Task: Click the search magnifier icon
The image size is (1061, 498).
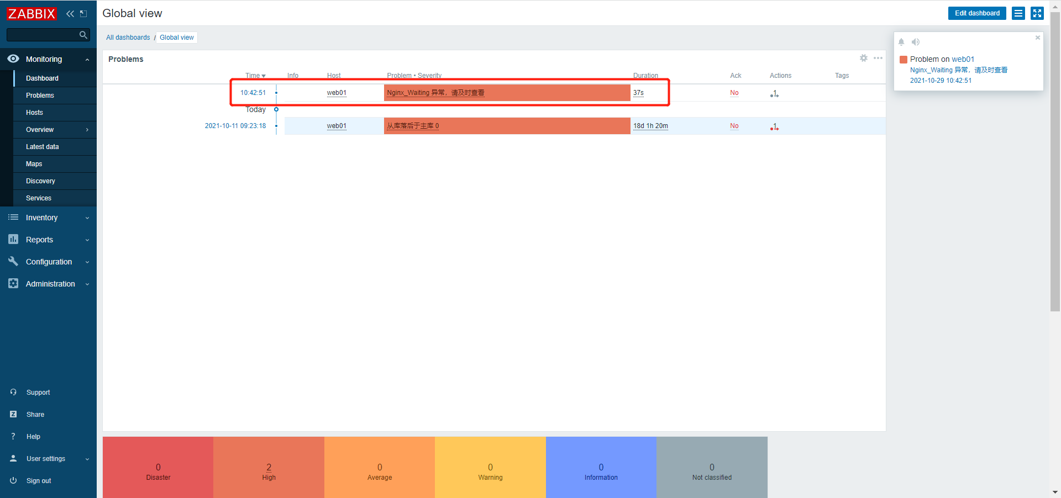Action: (x=83, y=35)
